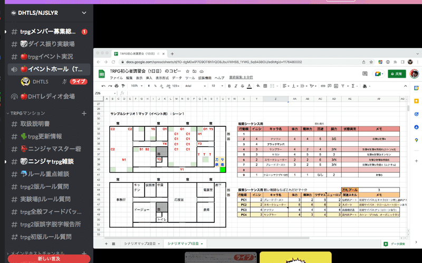Add a new sheet with plus
422x263 pixels.
coord(107,243)
